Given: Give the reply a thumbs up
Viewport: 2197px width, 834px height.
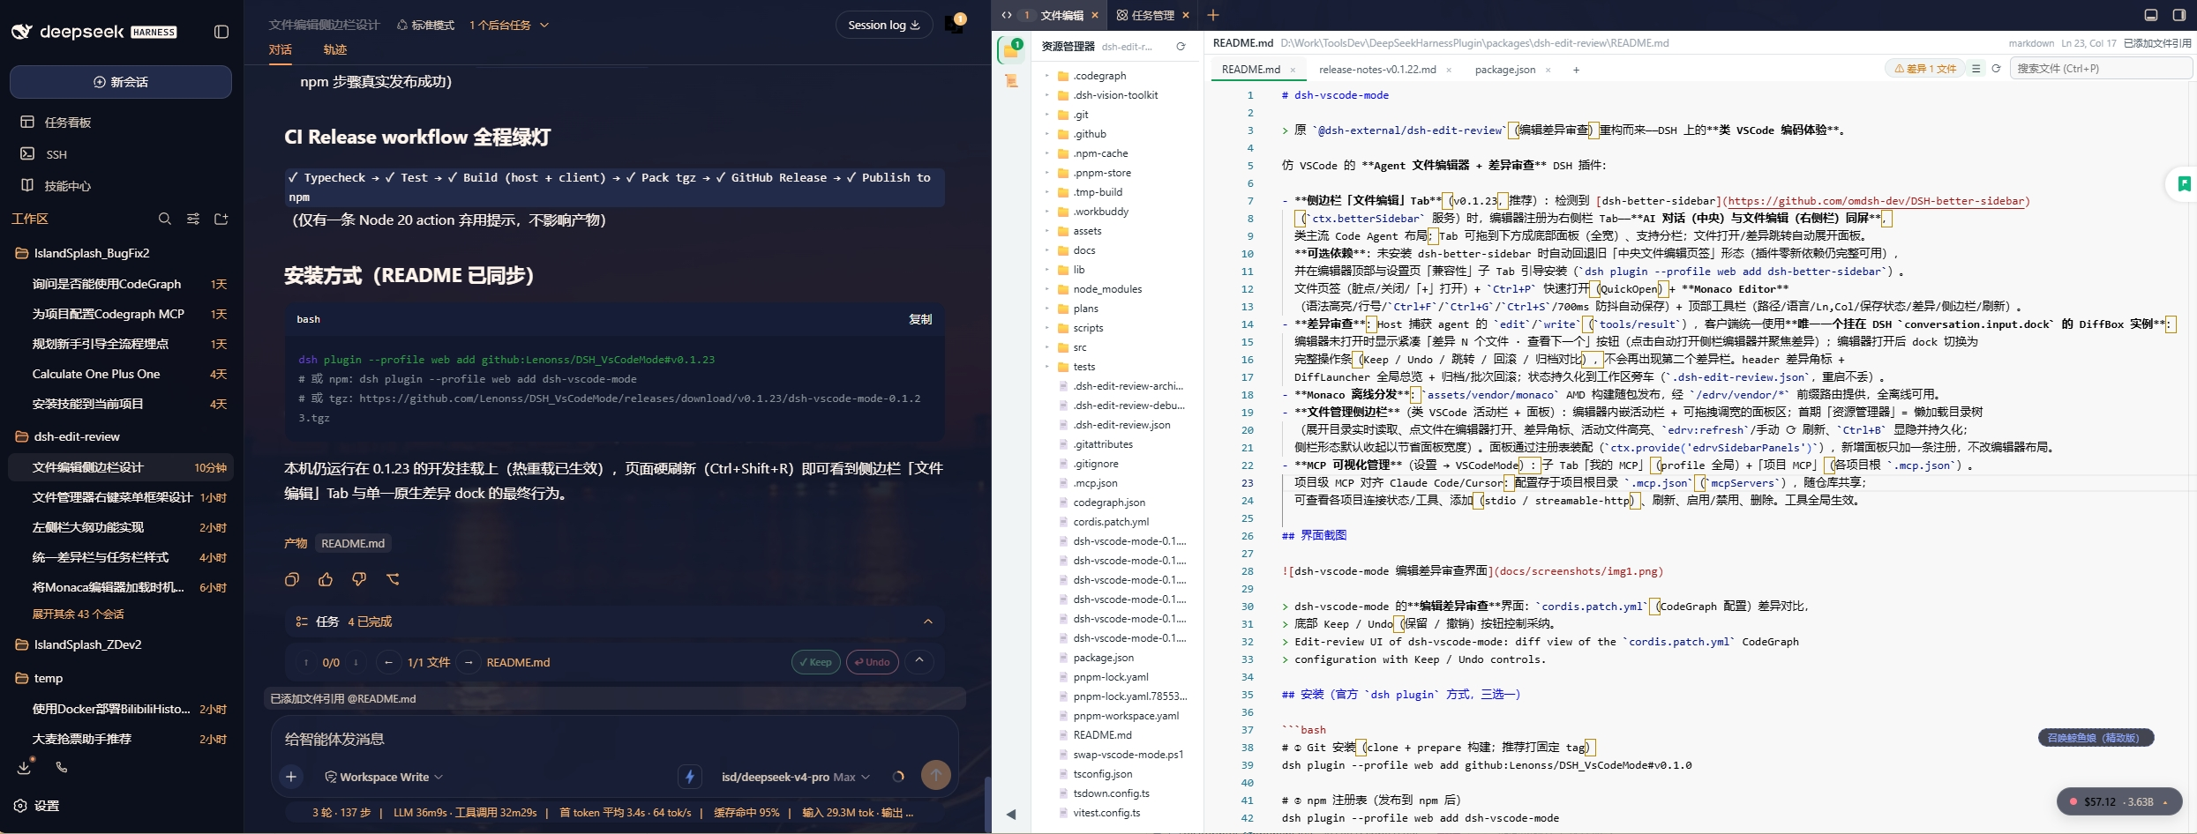Looking at the screenshot, I should pos(326,579).
